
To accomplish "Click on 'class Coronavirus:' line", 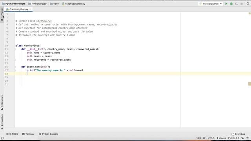I will (28, 46).
